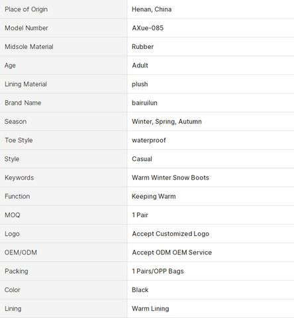Image resolution: width=294 pixels, height=318 pixels.
Task: Click the 'Midsole Material' label
Action: tap(29, 47)
